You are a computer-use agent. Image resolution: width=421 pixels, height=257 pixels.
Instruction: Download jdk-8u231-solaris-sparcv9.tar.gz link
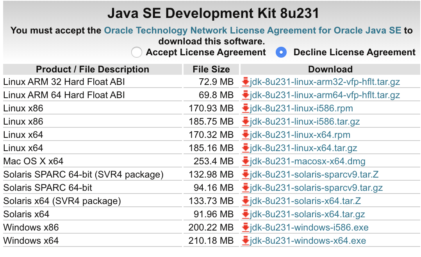point(316,188)
